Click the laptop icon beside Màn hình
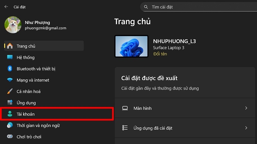Image resolution: width=257 pixels, height=144 pixels. click(x=125, y=108)
